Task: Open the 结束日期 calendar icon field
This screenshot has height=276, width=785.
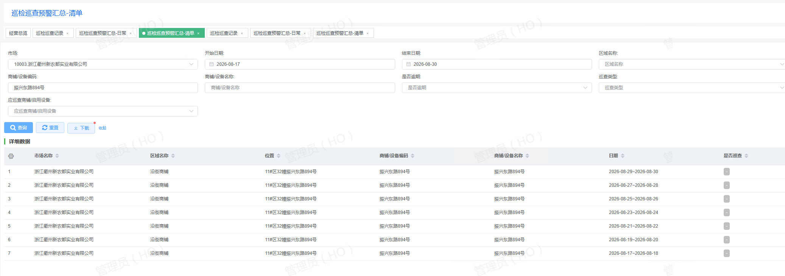Action: point(497,64)
